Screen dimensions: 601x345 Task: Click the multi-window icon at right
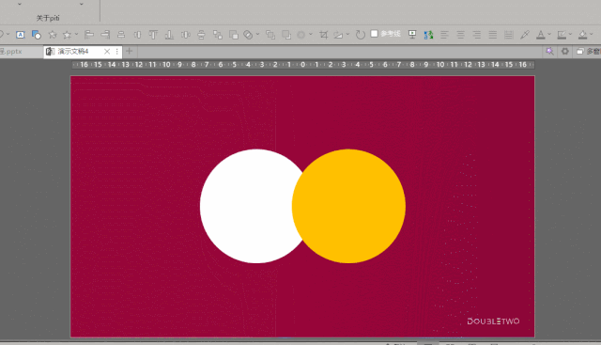click(x=580, y=52)
